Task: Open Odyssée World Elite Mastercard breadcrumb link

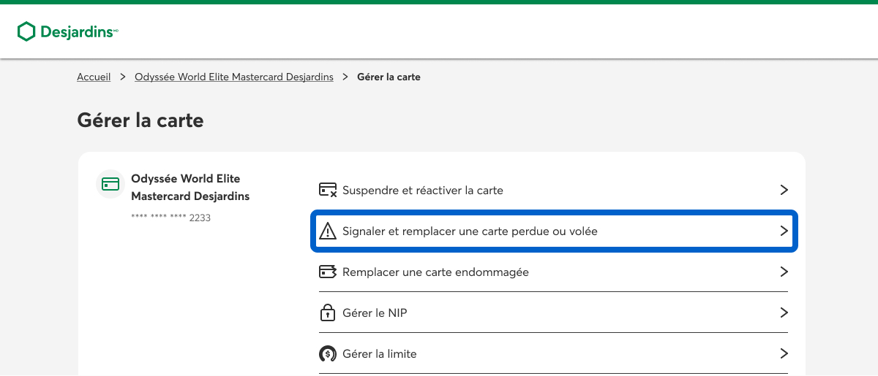Action: tap(234, 77)
